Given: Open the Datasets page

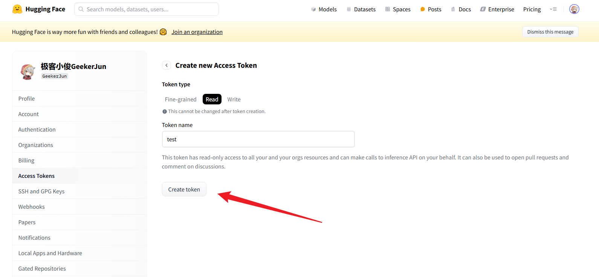Looking at the screenshot, I should click(x=361, y=9).
